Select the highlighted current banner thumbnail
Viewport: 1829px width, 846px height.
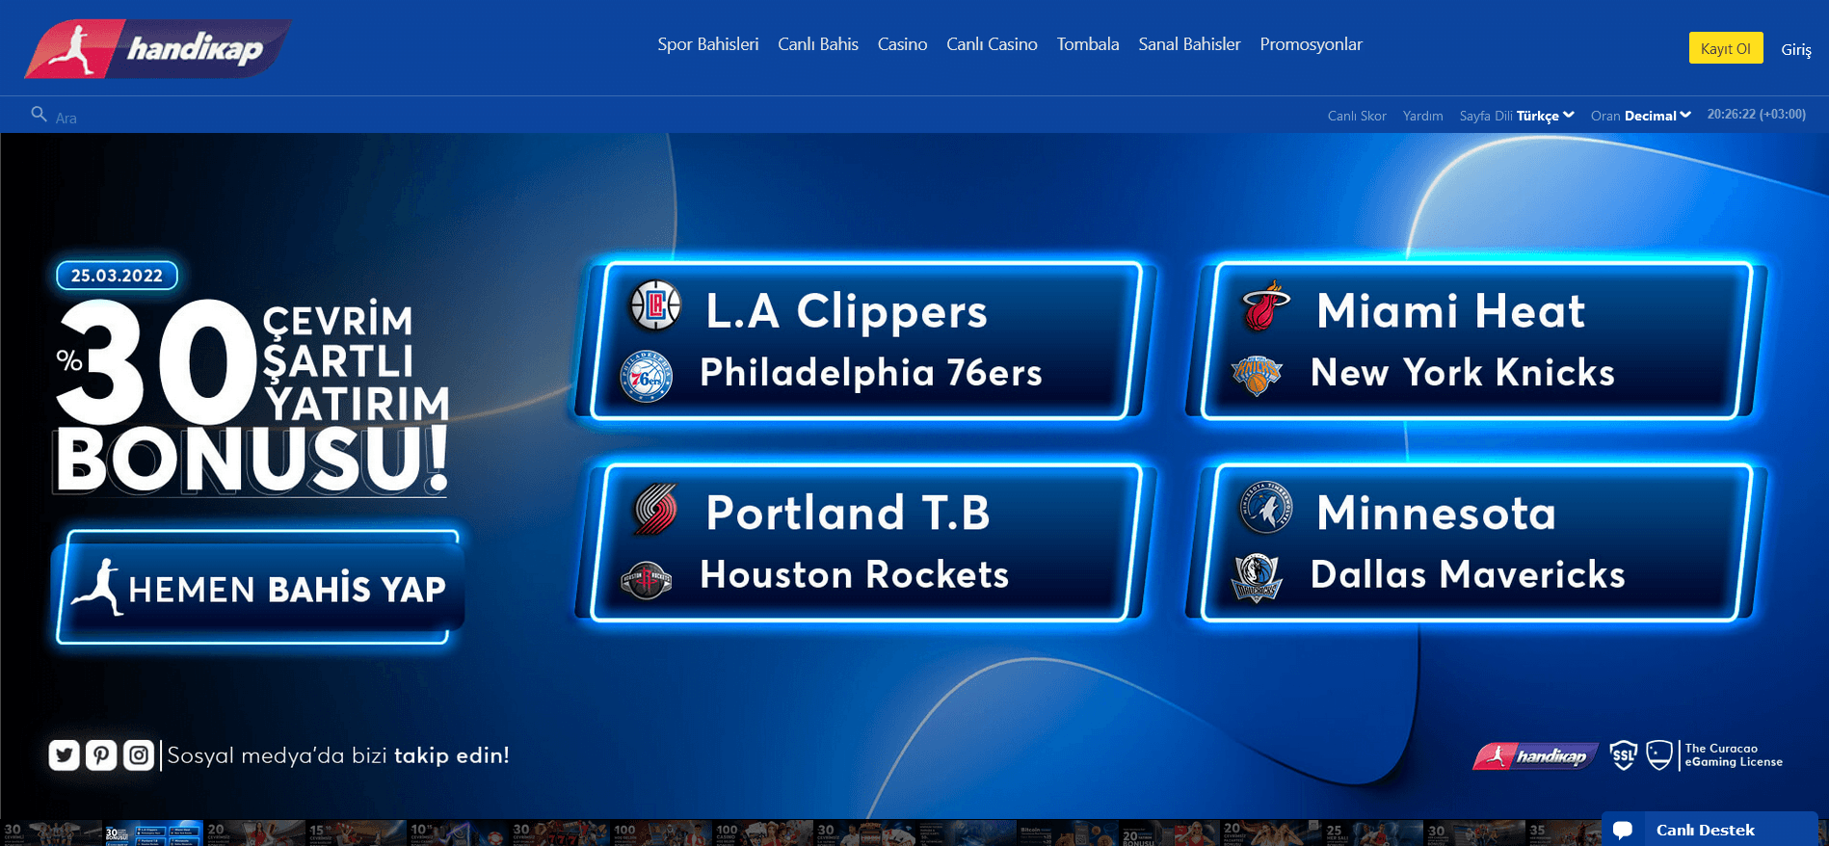152,833
